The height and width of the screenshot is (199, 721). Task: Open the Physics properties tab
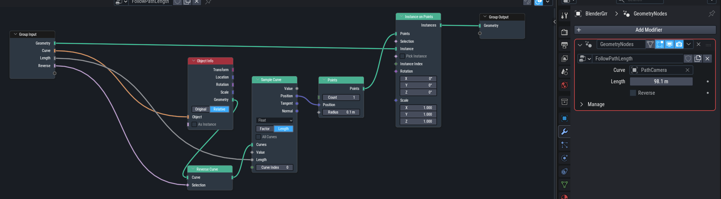click(564, 158)
